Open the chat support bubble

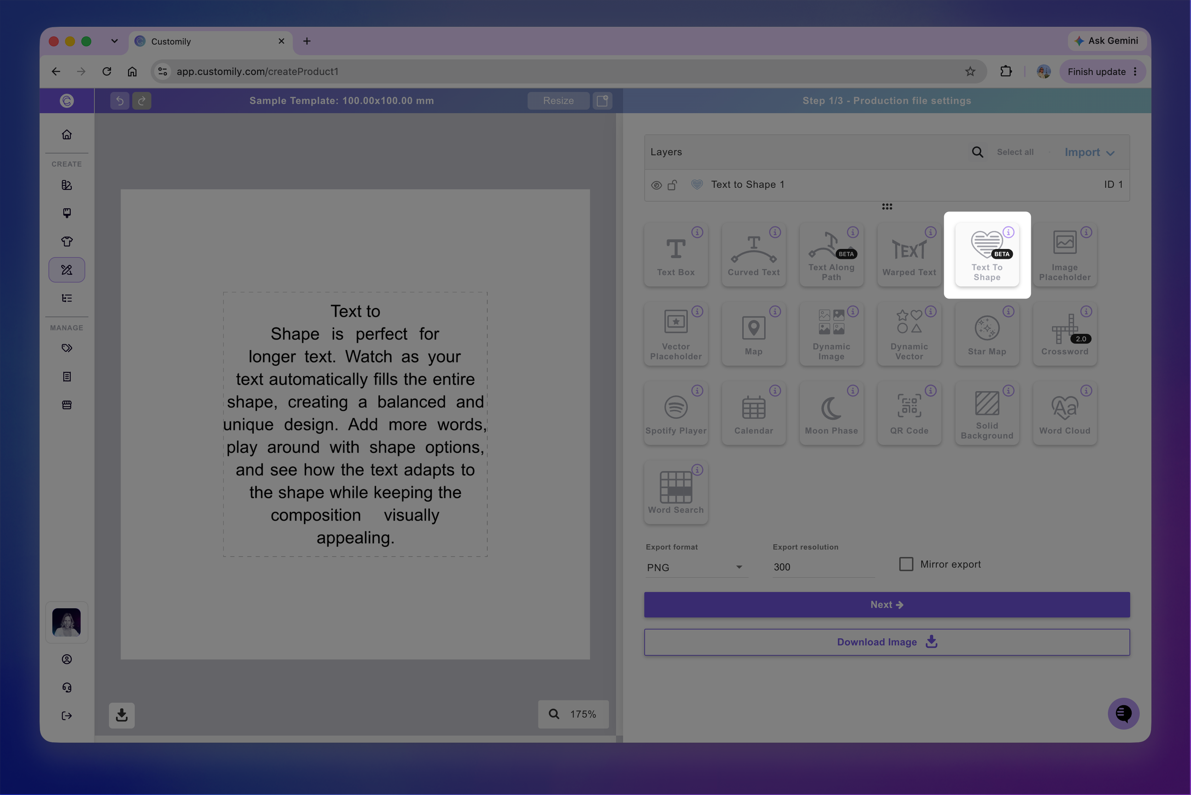coord(1123,713)
